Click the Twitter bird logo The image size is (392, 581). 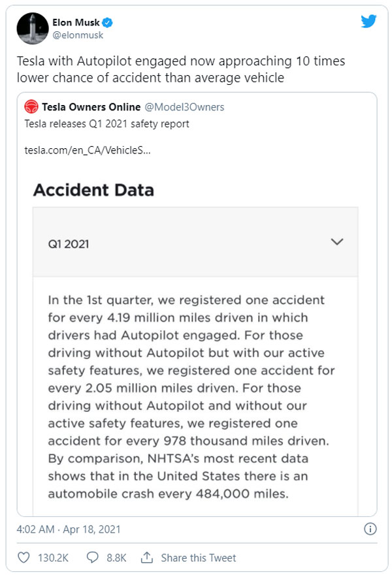[368, 22]
